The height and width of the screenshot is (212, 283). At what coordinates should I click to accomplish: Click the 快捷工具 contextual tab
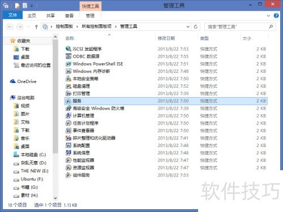pyautogui.click(x=91, y=6)
